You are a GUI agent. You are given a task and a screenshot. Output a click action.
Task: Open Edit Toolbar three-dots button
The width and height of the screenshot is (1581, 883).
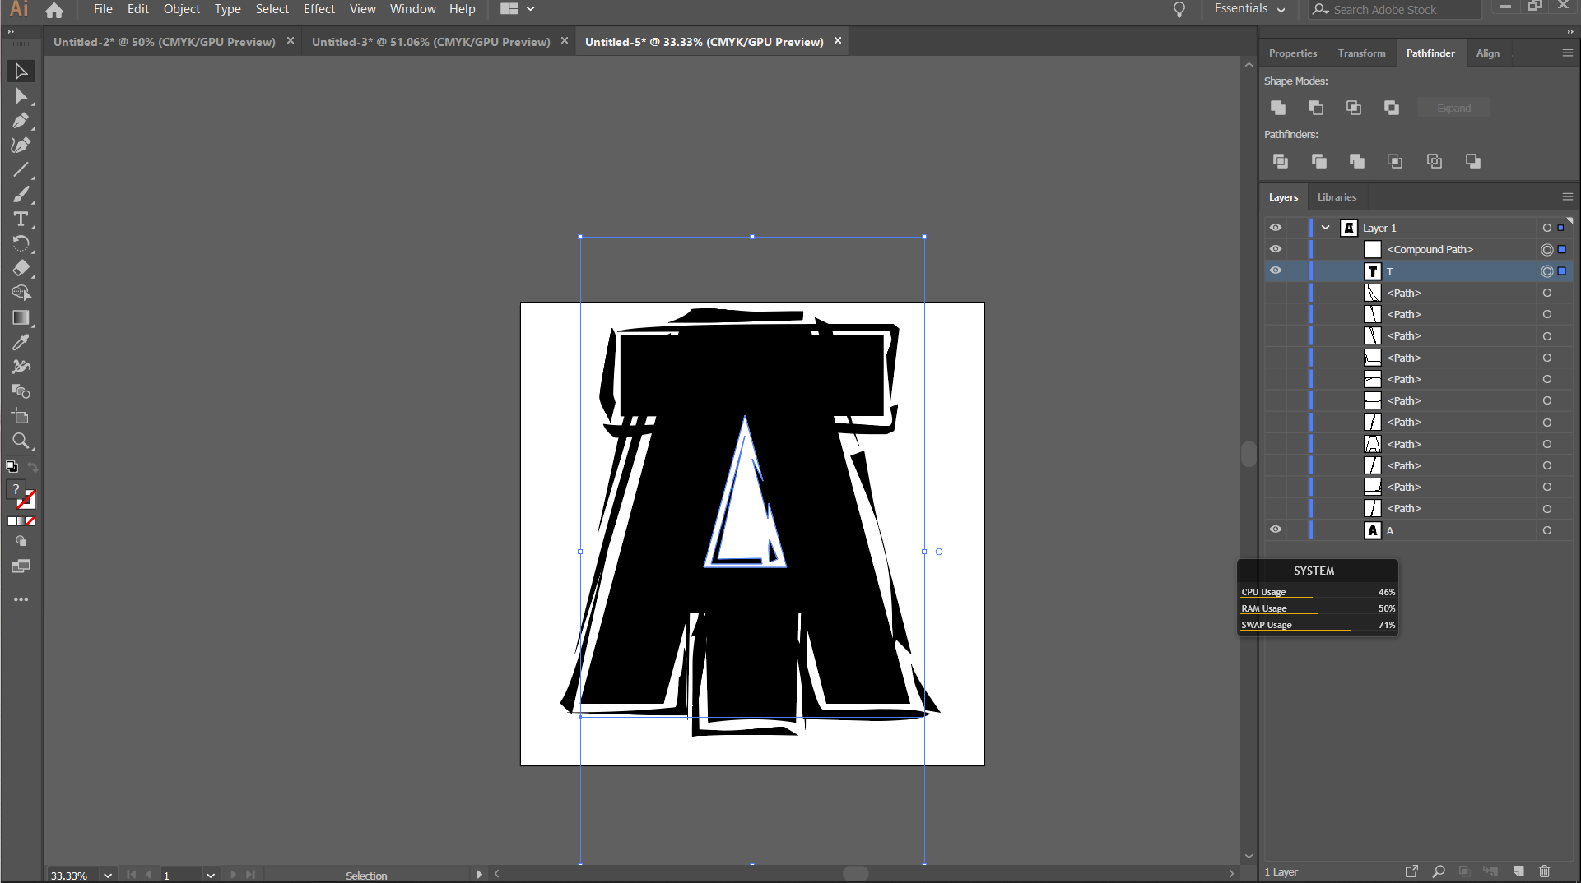point(21,599)
